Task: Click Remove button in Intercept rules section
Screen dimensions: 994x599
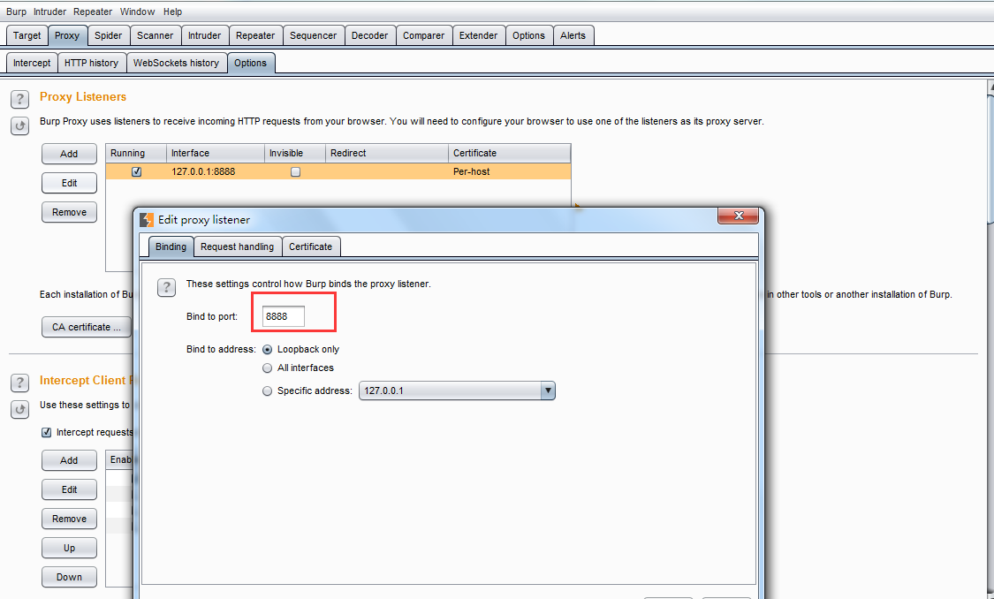Action: tap(69, 519)
